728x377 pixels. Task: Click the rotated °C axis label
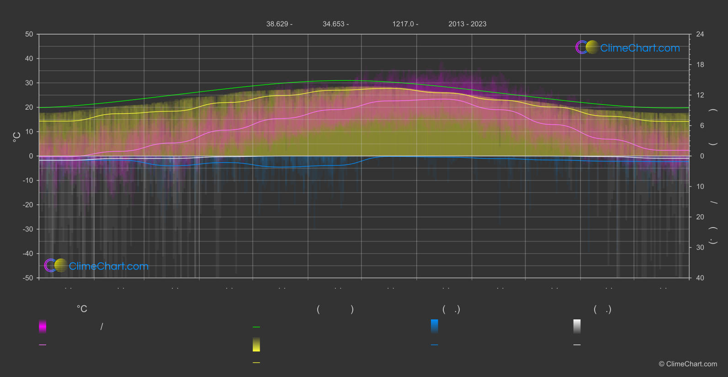(x=17, y=137)
